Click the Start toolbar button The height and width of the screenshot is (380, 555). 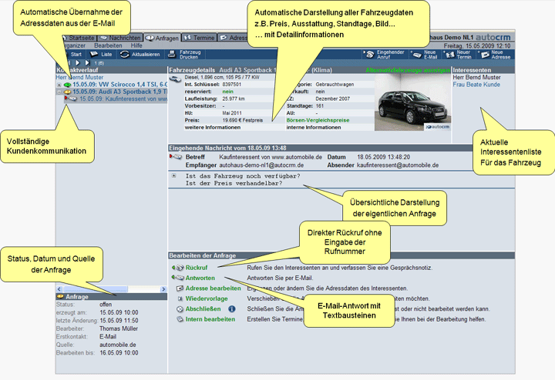[x=76, y=54]
